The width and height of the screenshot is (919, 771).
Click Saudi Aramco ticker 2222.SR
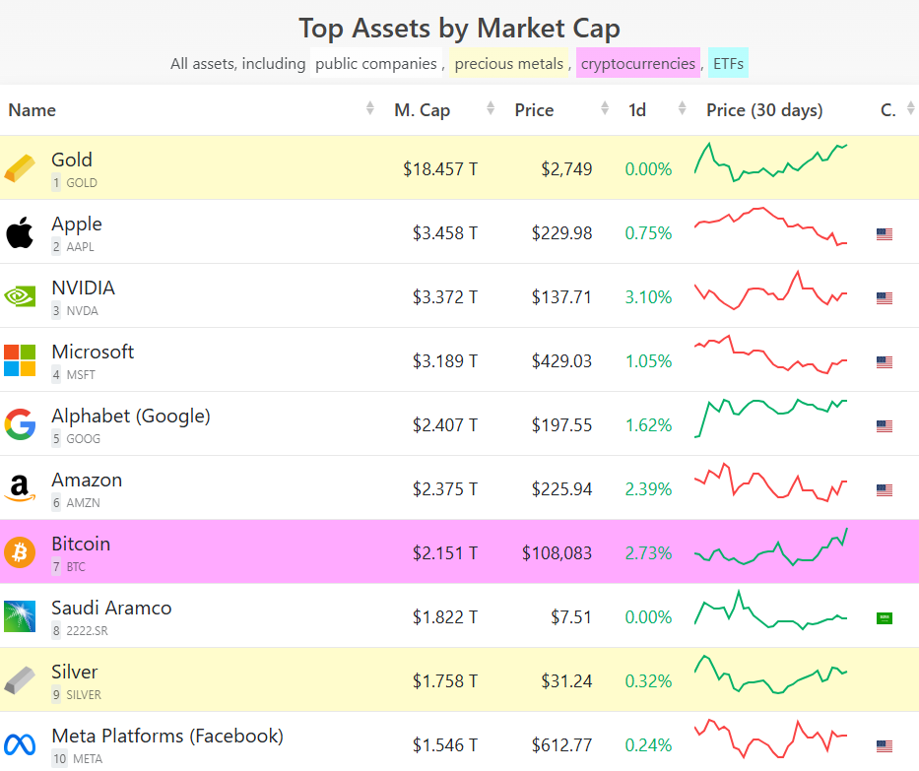click(x=87, y=631)
